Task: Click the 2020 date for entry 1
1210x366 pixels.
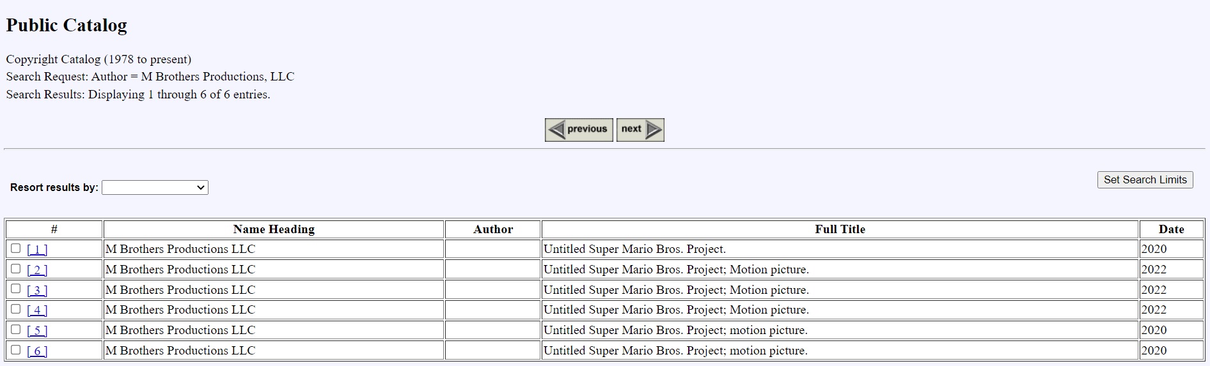Action: [x=1154, y=249]
